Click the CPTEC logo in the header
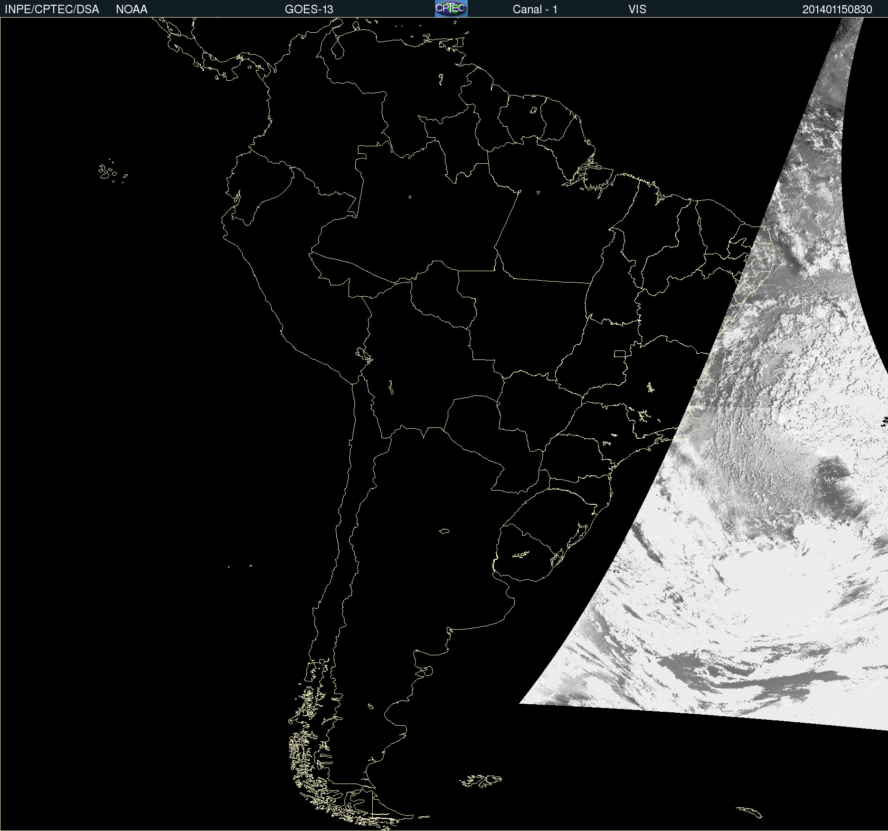888x831 pixels. pyautogui.click(x=451, y=9)
